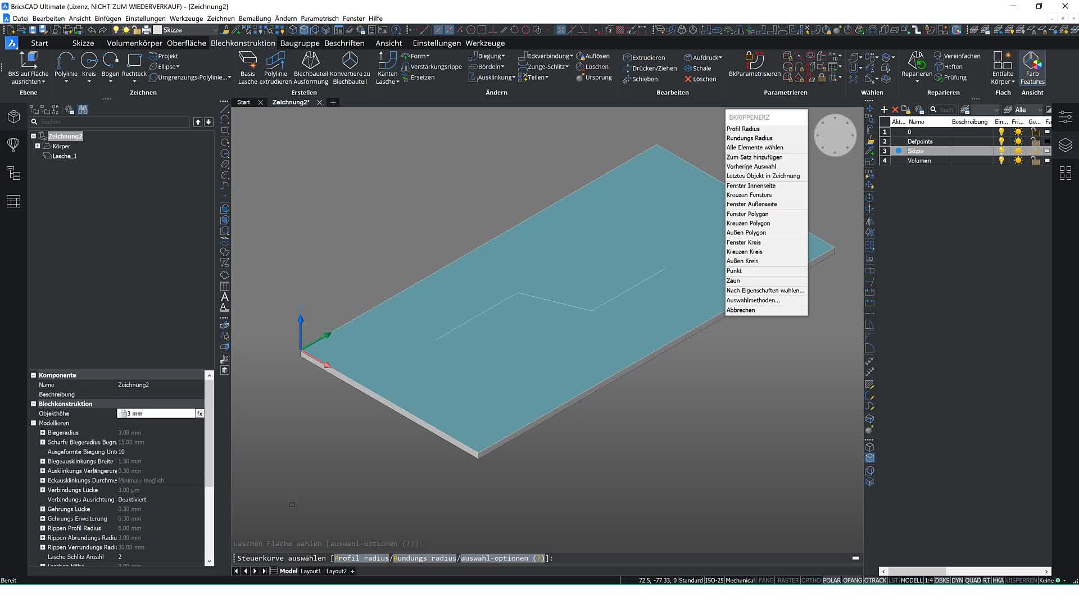Open the Blechkonstruktion ribbon tab
Image resolution: width=1079 pixels, height=607 pixels.
(243, 43)
